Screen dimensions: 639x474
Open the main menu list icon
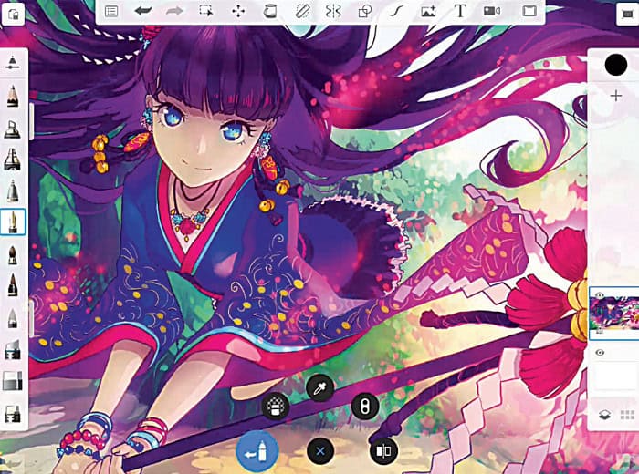point(111,11)
